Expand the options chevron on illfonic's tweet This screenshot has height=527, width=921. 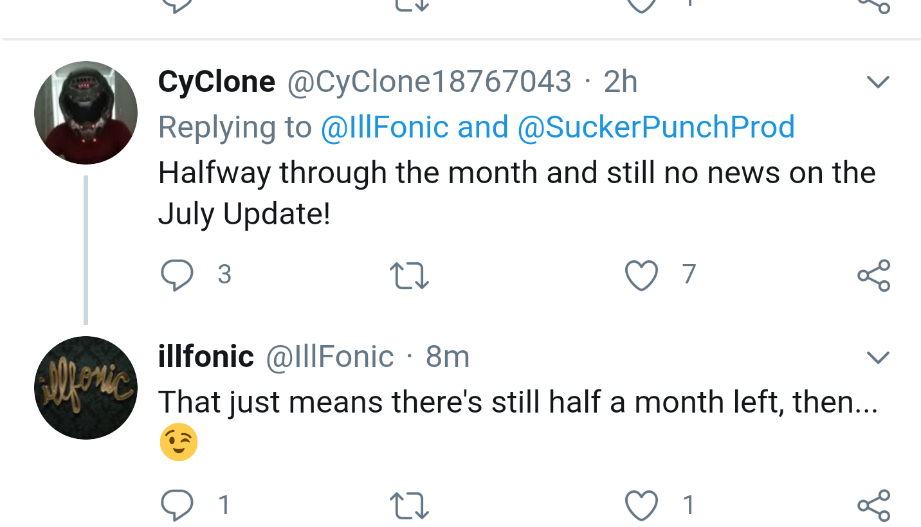878,357
